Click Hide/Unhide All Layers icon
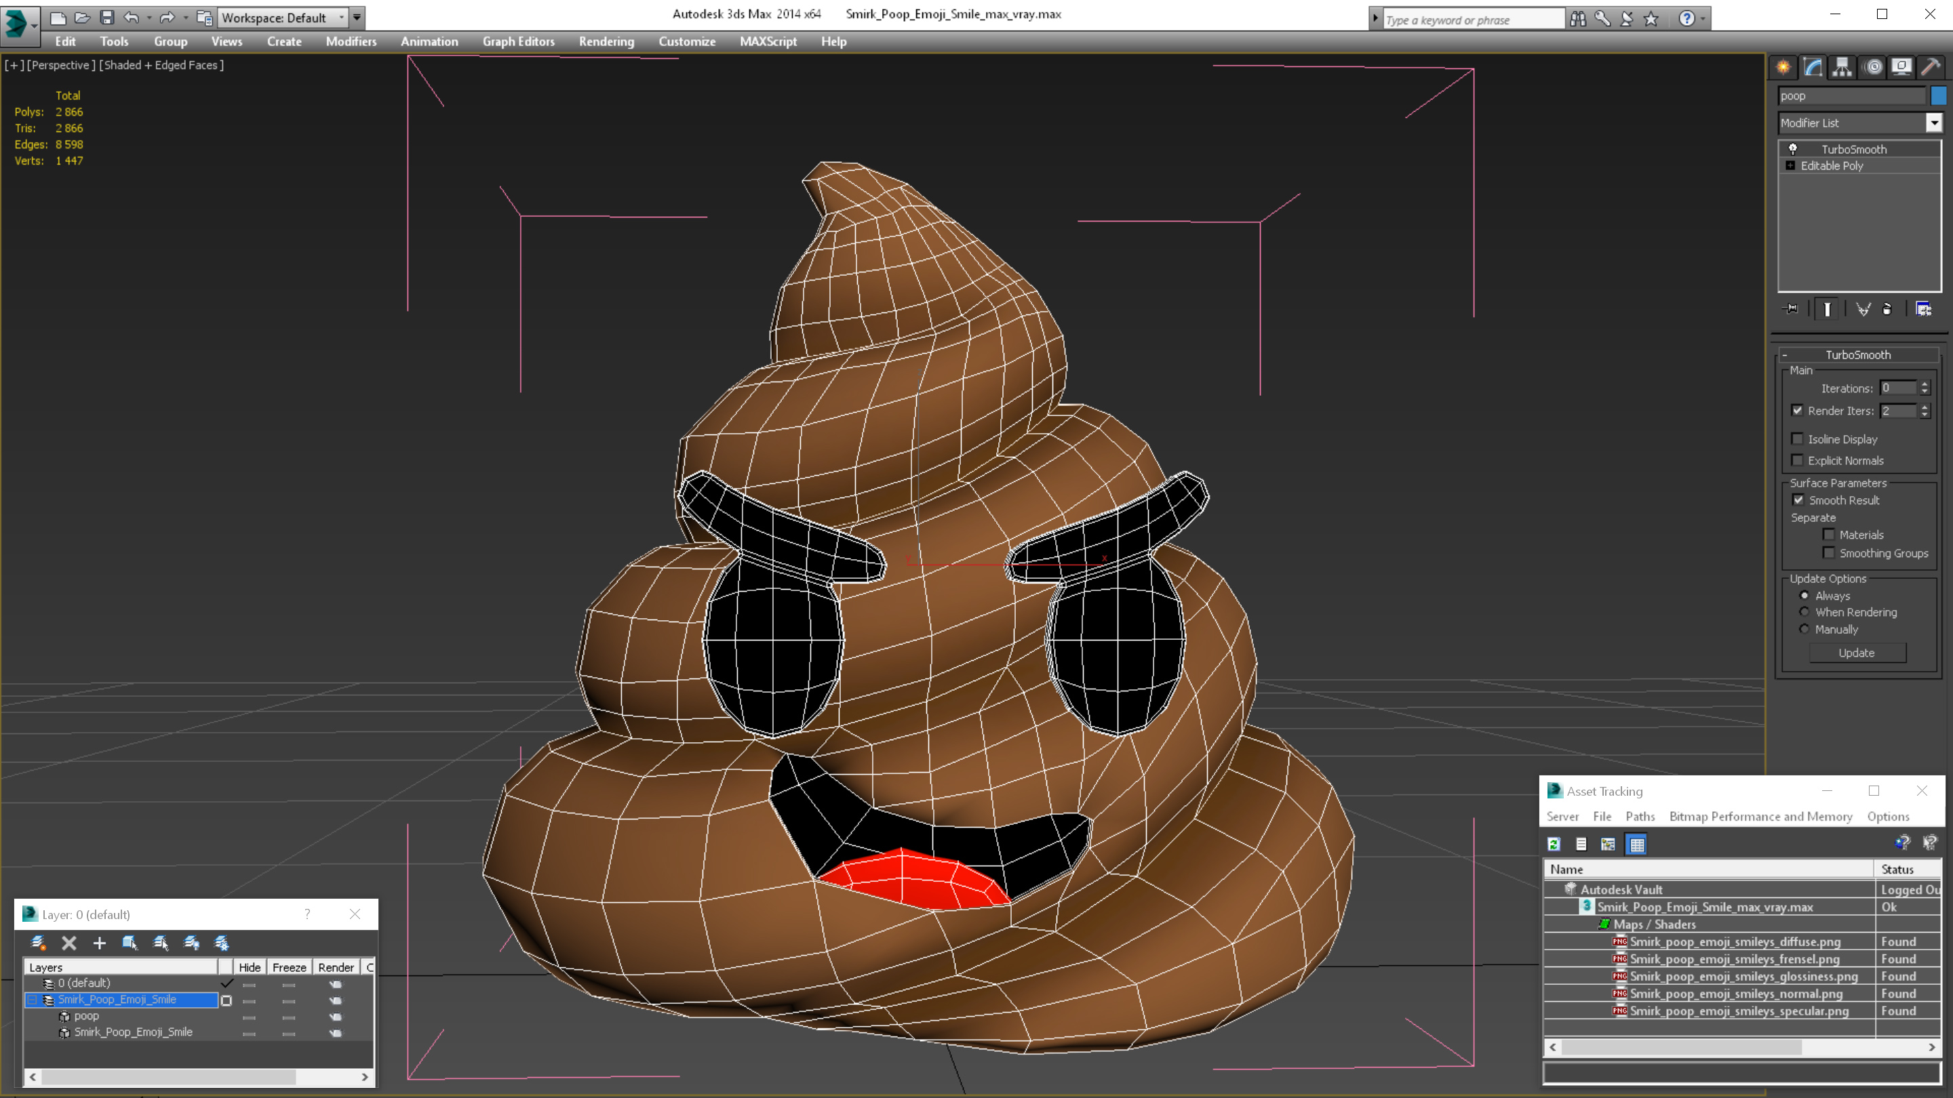 tap(191, 943)
